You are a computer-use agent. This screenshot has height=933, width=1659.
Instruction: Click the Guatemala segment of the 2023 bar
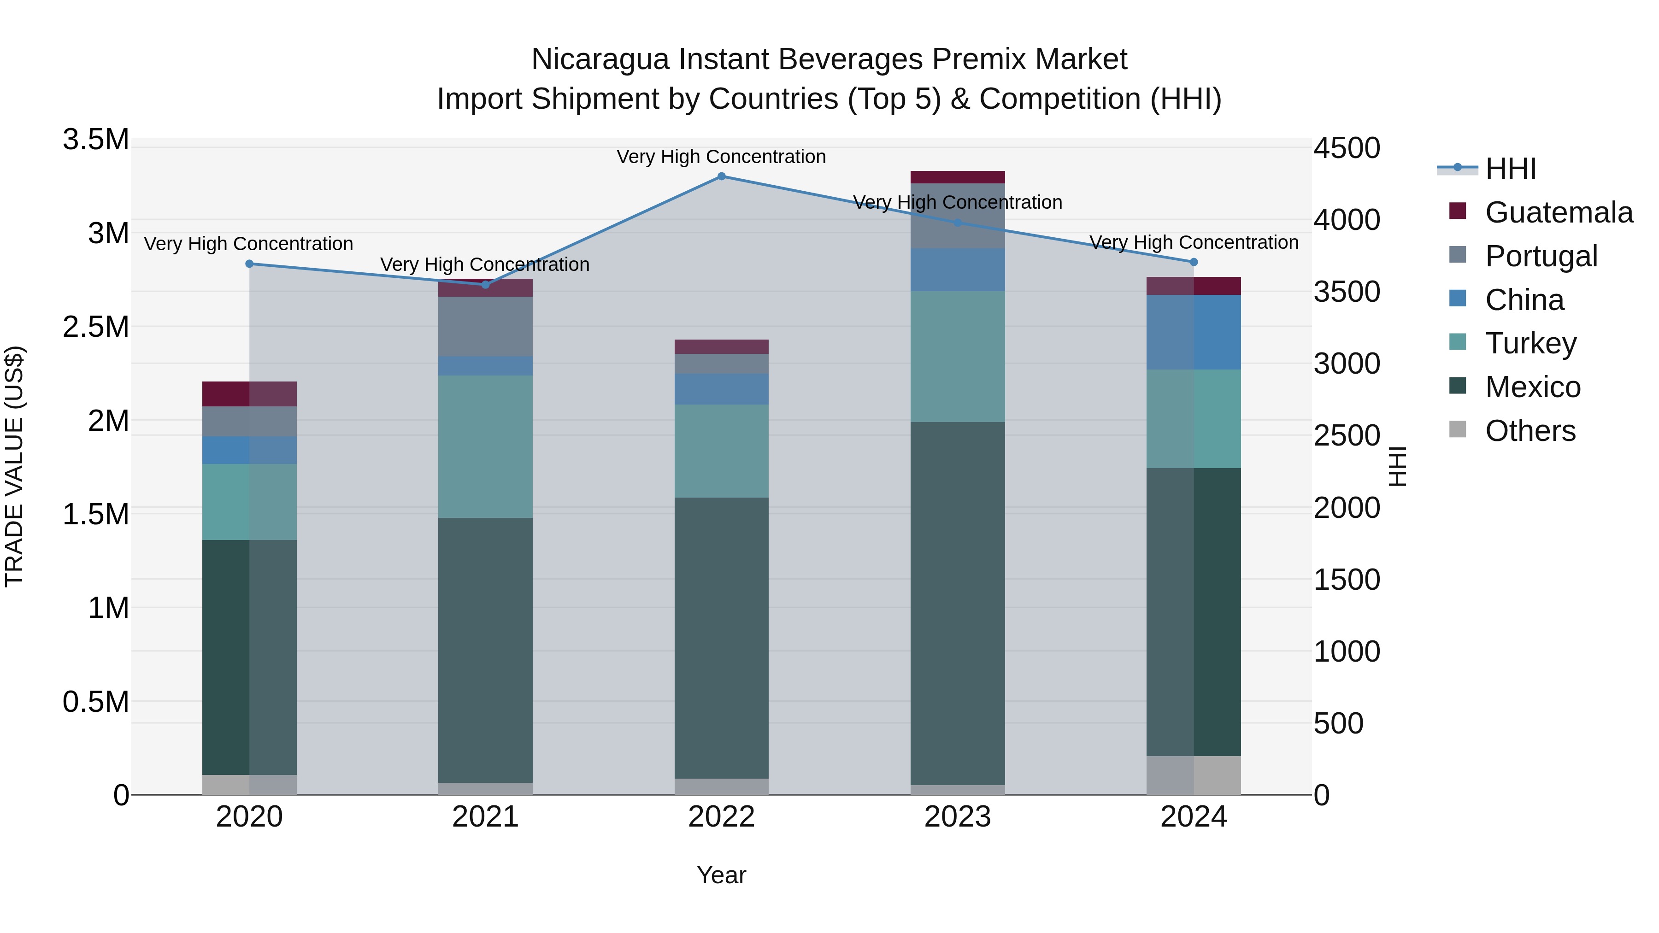point(958,178)
